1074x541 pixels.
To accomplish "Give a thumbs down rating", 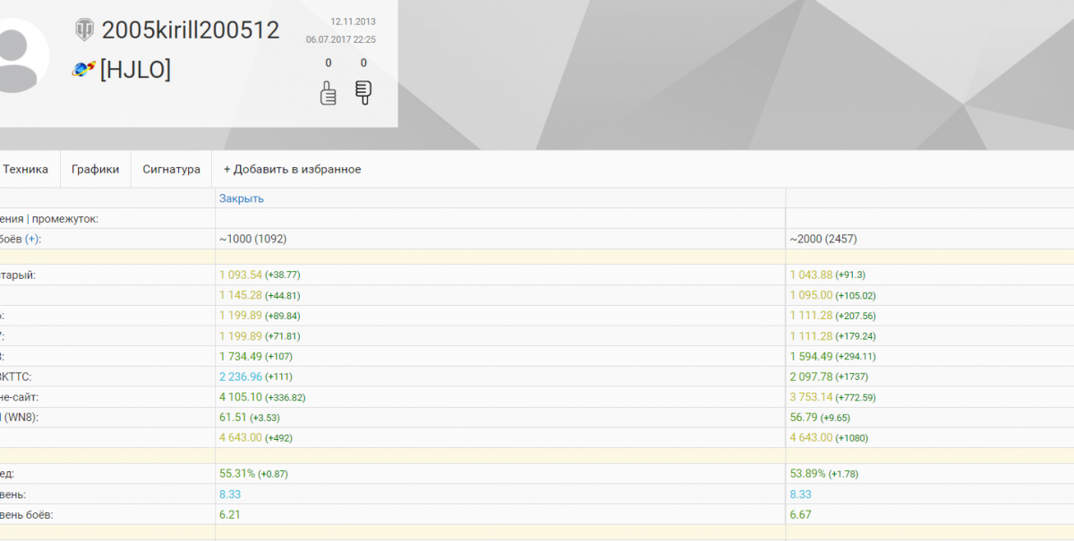I will click(x=363, y=93).
